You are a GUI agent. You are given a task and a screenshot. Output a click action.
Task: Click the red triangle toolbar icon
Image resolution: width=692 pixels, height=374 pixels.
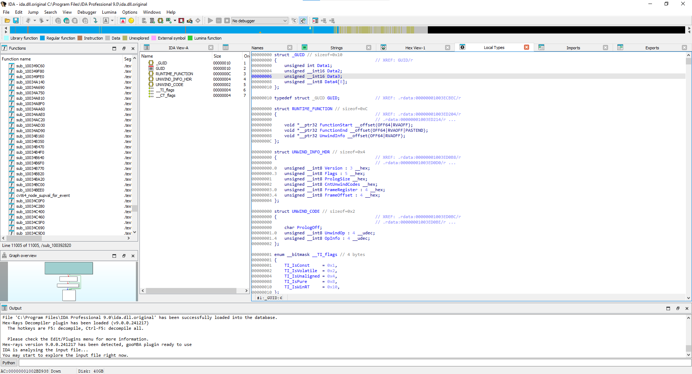tap(123, 21)
